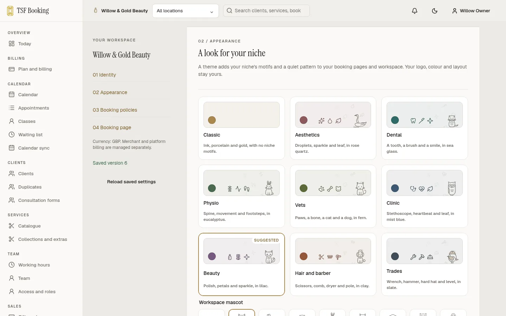Click the Waiting list clock icon
506x316 pixels.
click(x=12, y=134)
